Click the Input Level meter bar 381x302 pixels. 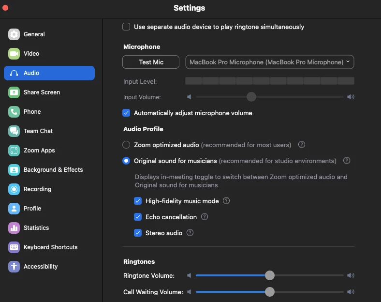(x=270, y=81)
